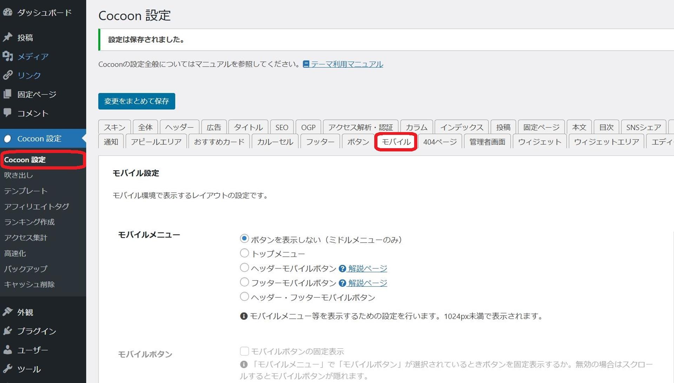674x383 pixels.
Task: Open テーマ利用マニュアル link
Action: point(347,64)
